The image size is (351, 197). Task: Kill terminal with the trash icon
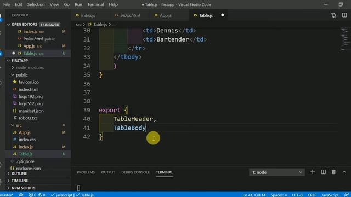pos(333,172)
